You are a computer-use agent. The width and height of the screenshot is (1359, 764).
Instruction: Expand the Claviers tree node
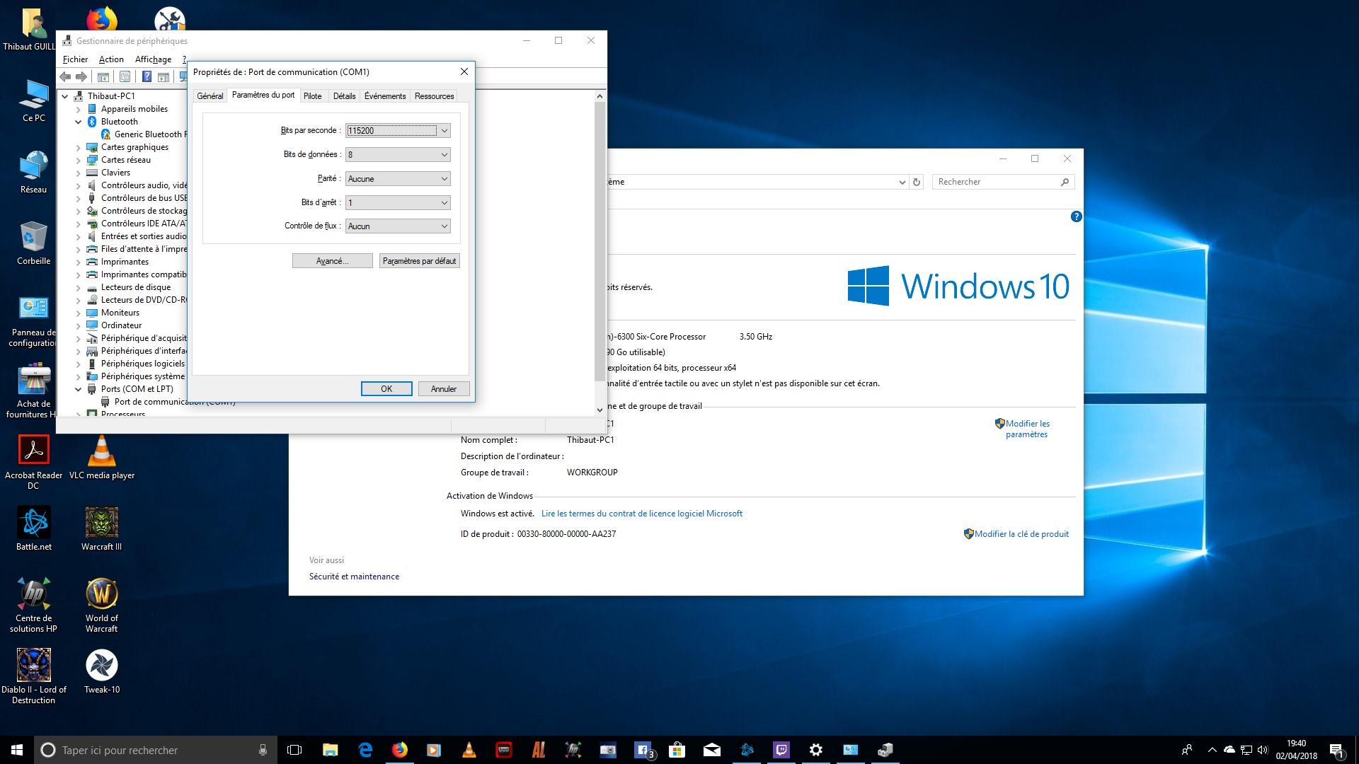[x=79, y=173]
